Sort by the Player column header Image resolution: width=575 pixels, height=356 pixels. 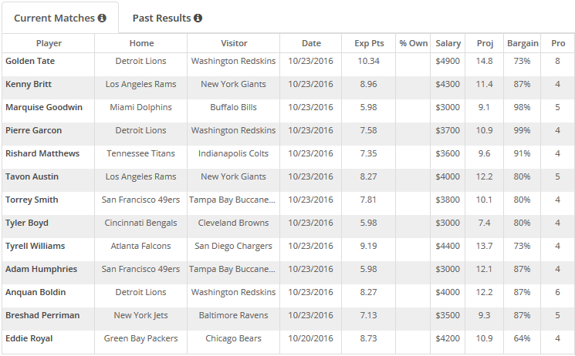[49, 43]
